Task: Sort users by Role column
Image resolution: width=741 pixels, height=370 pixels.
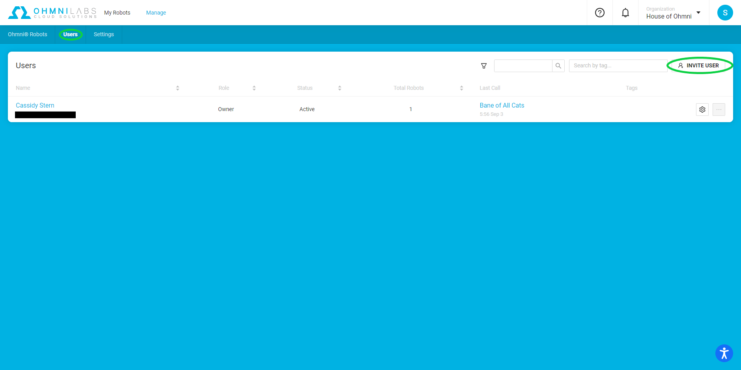Action: 254,88
